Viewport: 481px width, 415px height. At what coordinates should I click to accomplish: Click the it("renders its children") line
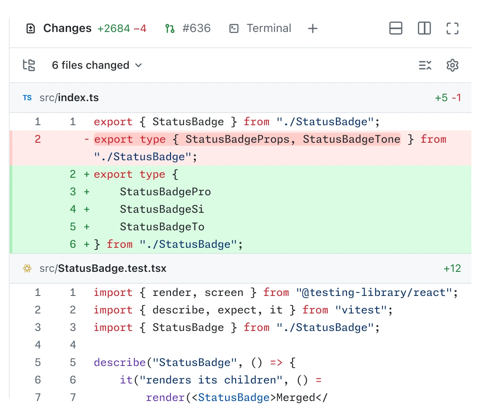[240, 380]
